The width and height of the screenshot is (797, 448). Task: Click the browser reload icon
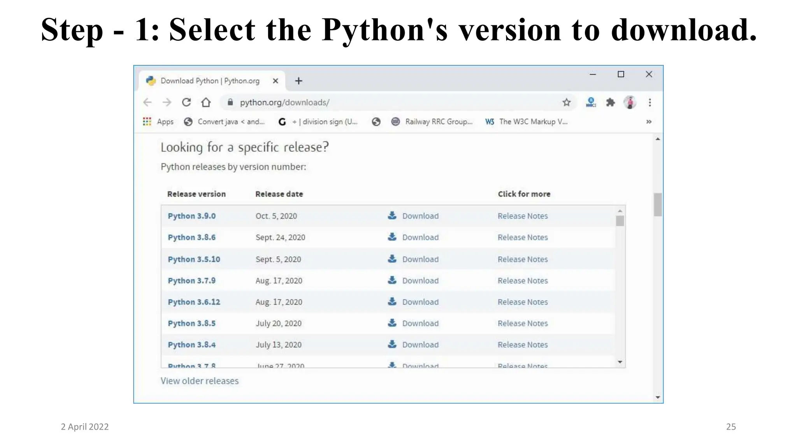tap(186, 102)
